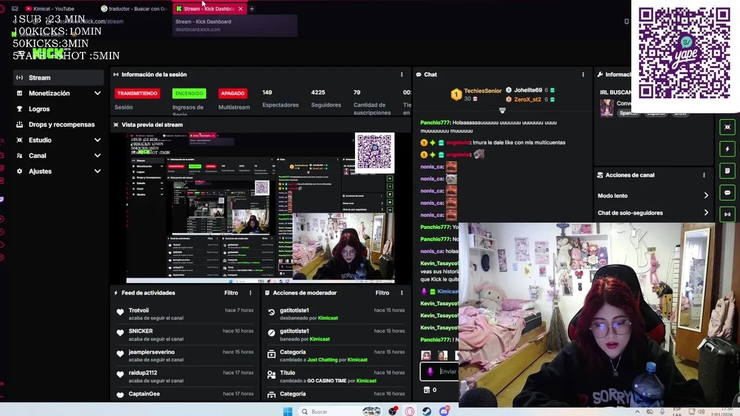Image resolution: width=740 pixels, height=416 pixels.
Task: Open the Logros sidebar item
Action: 58,109
